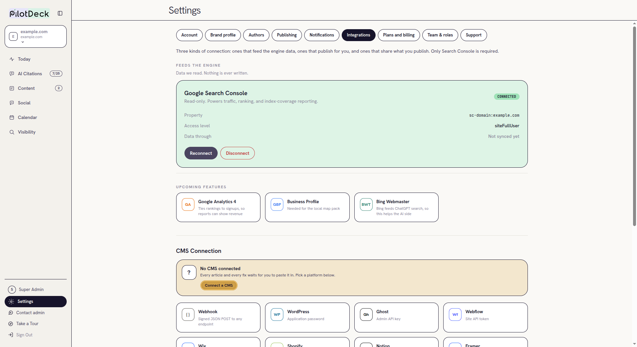This screenshot has width=637, height=347.
Task: Click the Calendar icon in the sidebar
Action: tap(12, 117)
